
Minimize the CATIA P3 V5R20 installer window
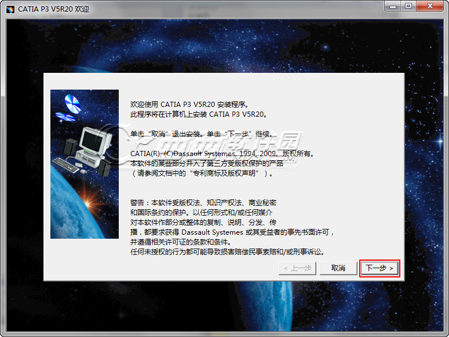pos(393,6)
